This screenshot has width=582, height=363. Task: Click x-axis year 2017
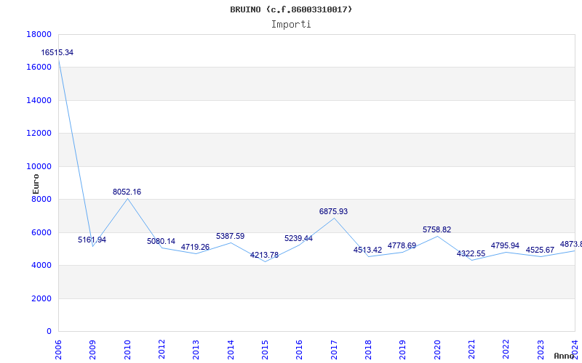[334, 350]
